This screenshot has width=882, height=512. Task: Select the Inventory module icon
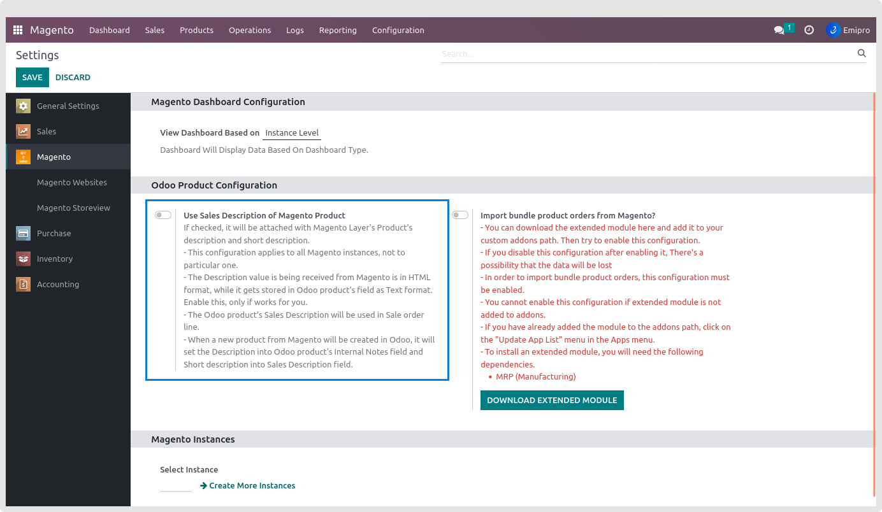click(x=24, y=259)
